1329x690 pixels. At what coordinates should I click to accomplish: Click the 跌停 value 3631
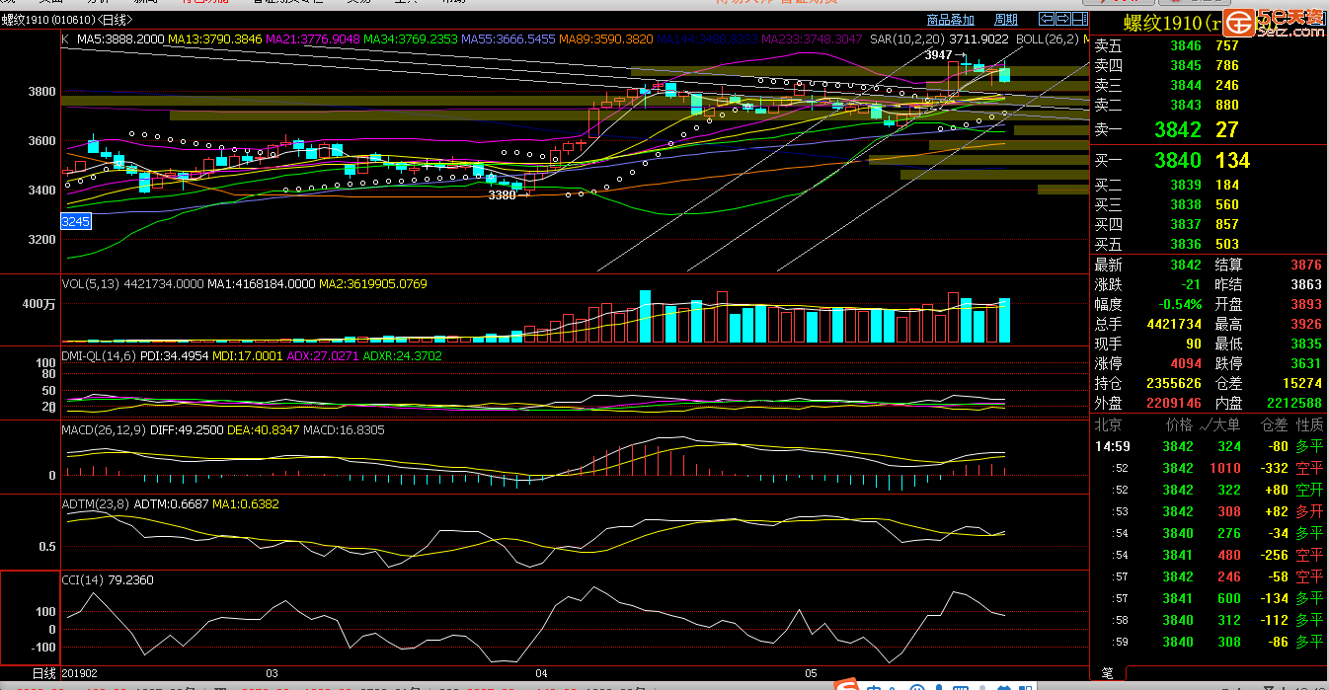click(1306, 363)
